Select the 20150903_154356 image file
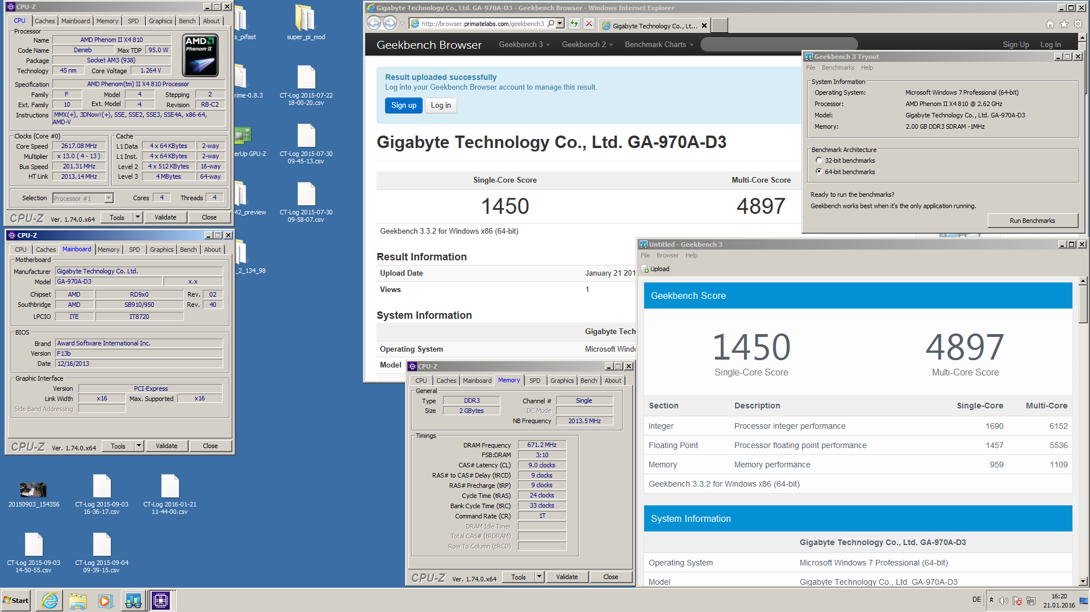Screen dimensions: 1090x612 pyautogui.click(x=34, y=493)
